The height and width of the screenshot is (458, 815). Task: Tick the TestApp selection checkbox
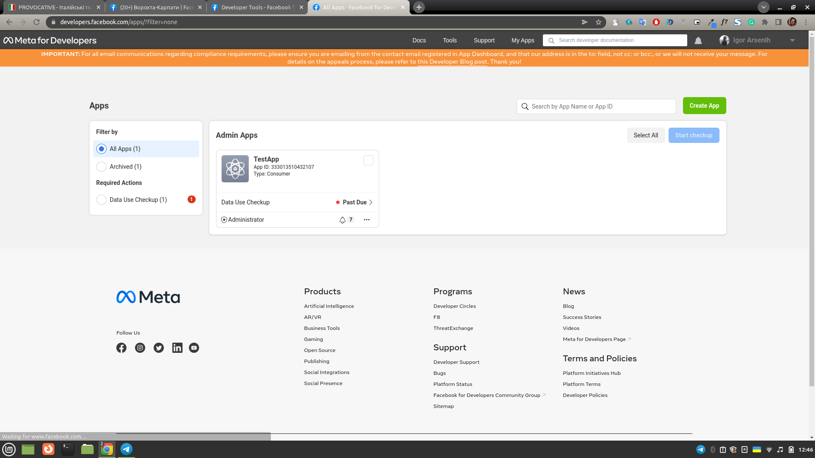point(368,160)
